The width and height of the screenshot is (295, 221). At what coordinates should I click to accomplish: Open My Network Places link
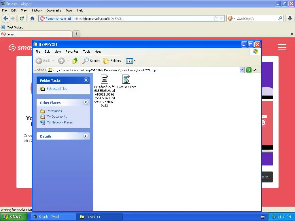pyautogui.click(x=60, y=122)
